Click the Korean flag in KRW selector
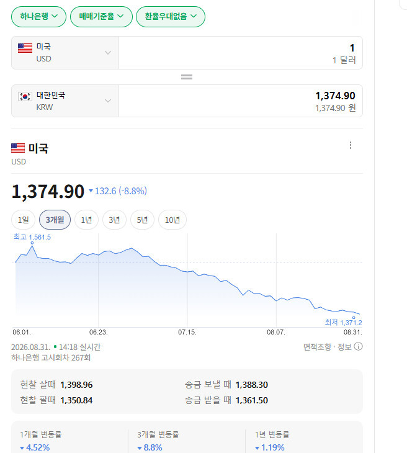The height and width of the screenshot is (453, 407). (25, 96)
